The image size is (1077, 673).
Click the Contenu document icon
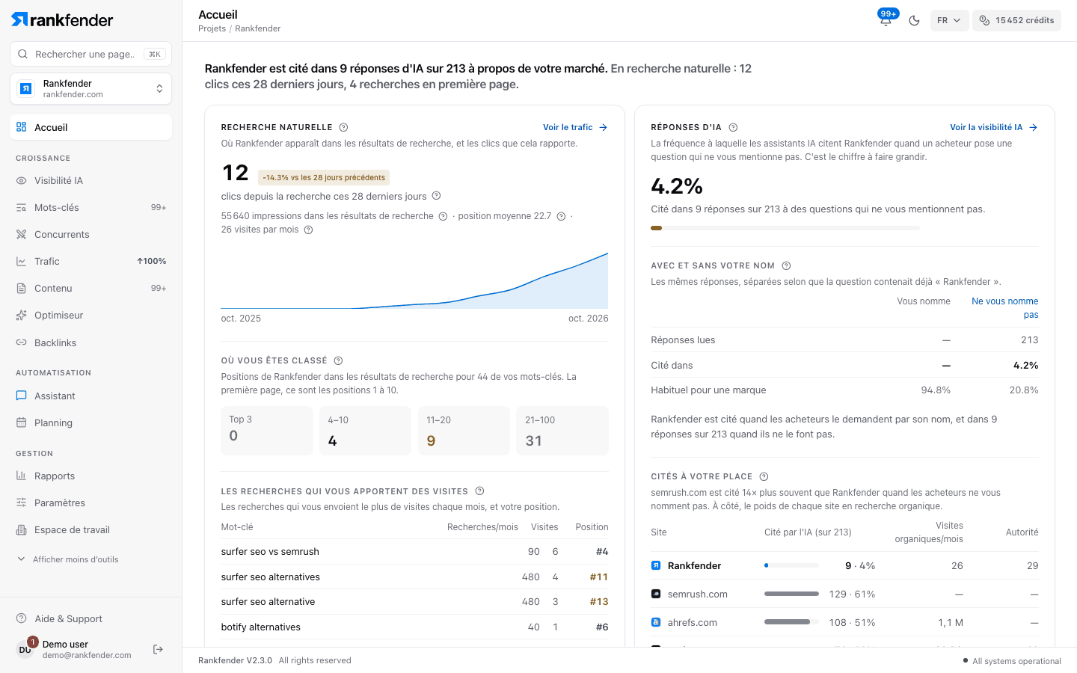point(22,288)
